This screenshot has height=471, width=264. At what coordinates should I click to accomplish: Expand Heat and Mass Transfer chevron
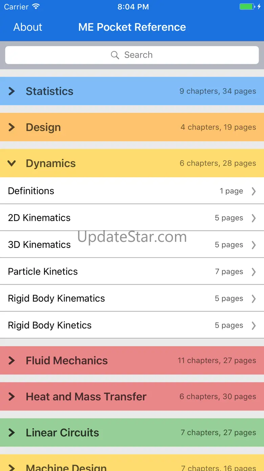click(x=12, y=397)
